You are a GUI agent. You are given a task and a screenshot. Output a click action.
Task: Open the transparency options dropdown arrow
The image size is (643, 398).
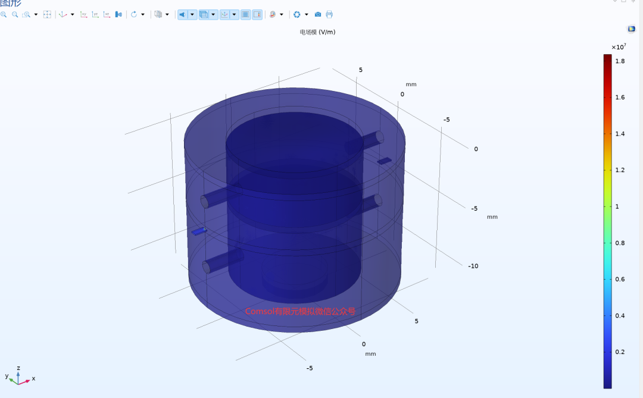coord(213,15)
